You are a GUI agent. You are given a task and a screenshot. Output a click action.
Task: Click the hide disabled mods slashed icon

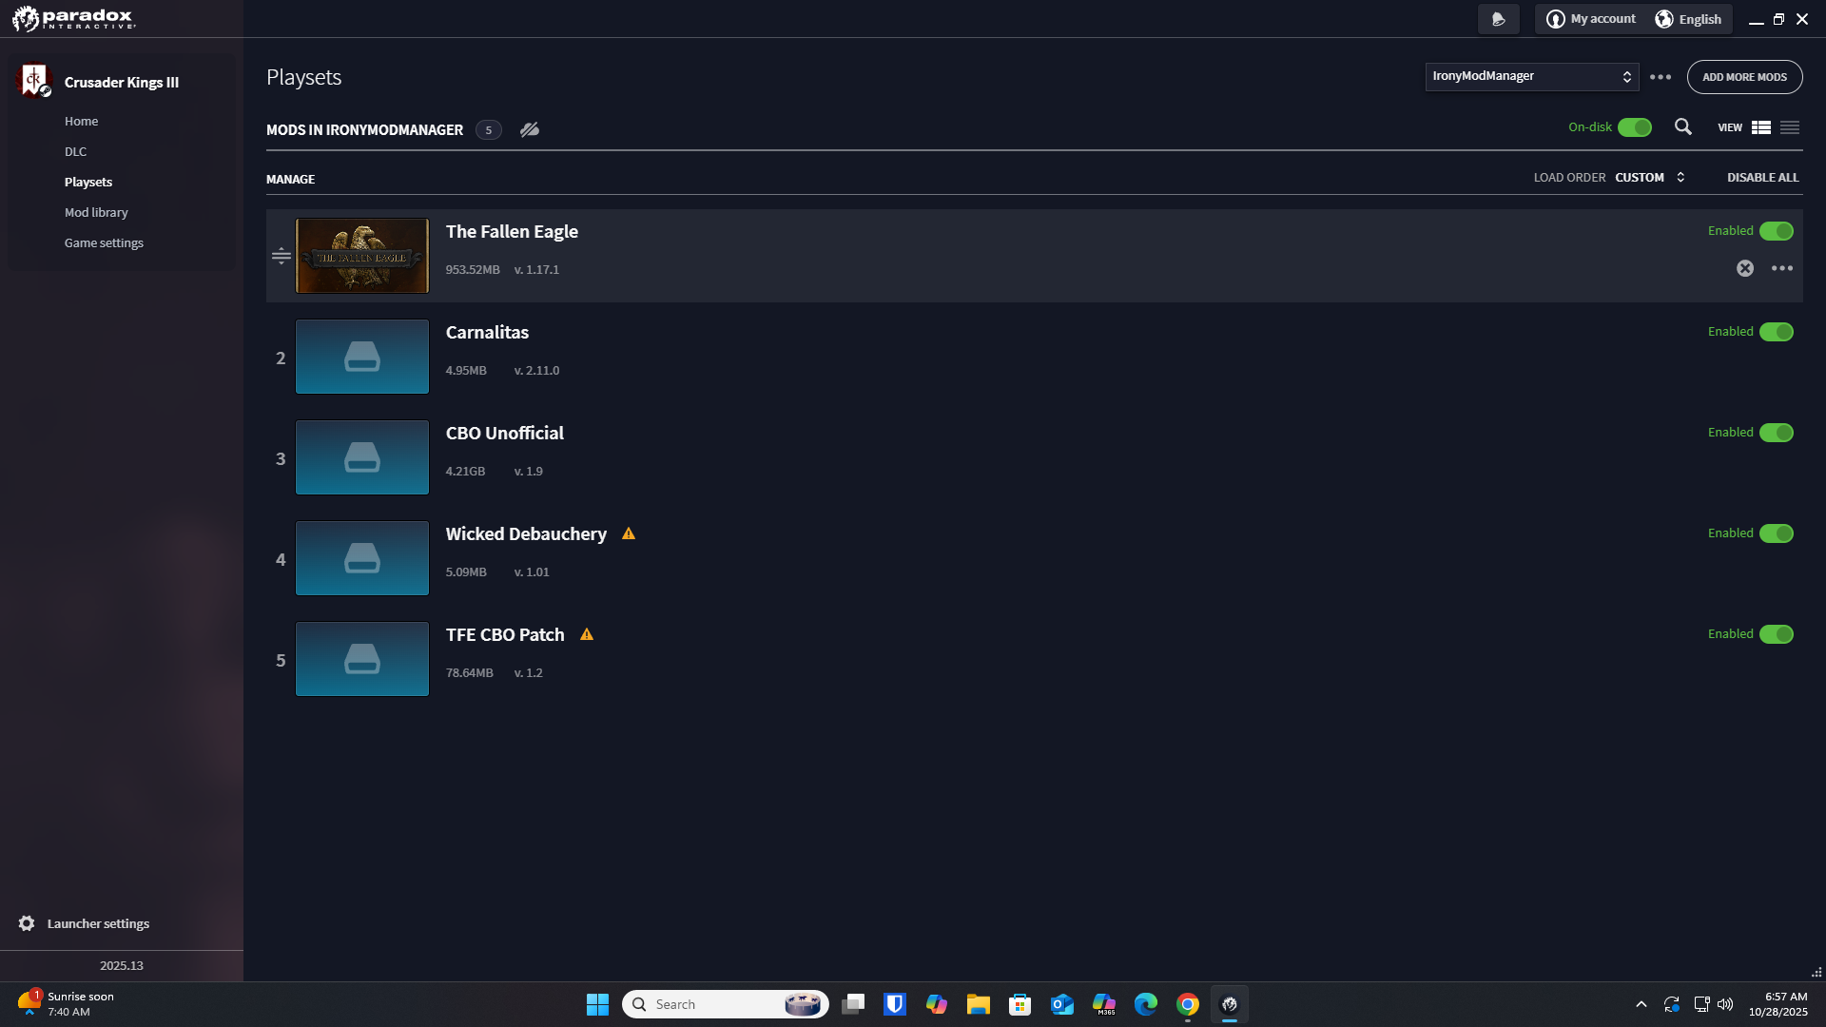(x=530, y=129)
